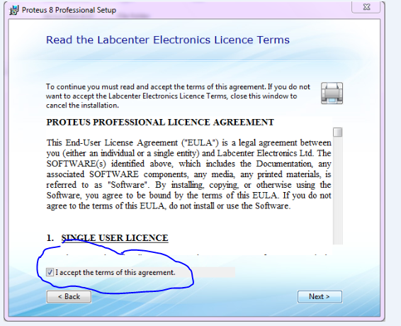The height and width of the screenshot is (326, 401).
Task: Click 'PROTEUS PROFESSIONAL LICENCE AGREEMENT' title
Action: pyautogui.click(x=160, y=123)
